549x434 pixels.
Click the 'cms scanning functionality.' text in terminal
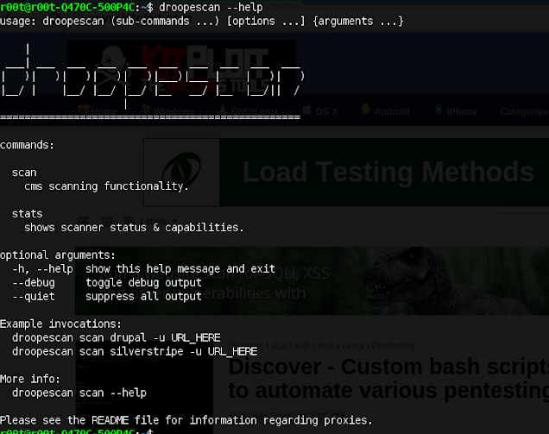pyautogui.click(x=106, y=186)
